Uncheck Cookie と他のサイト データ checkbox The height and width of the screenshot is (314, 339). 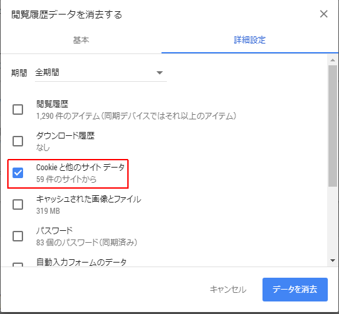point(18,173)
